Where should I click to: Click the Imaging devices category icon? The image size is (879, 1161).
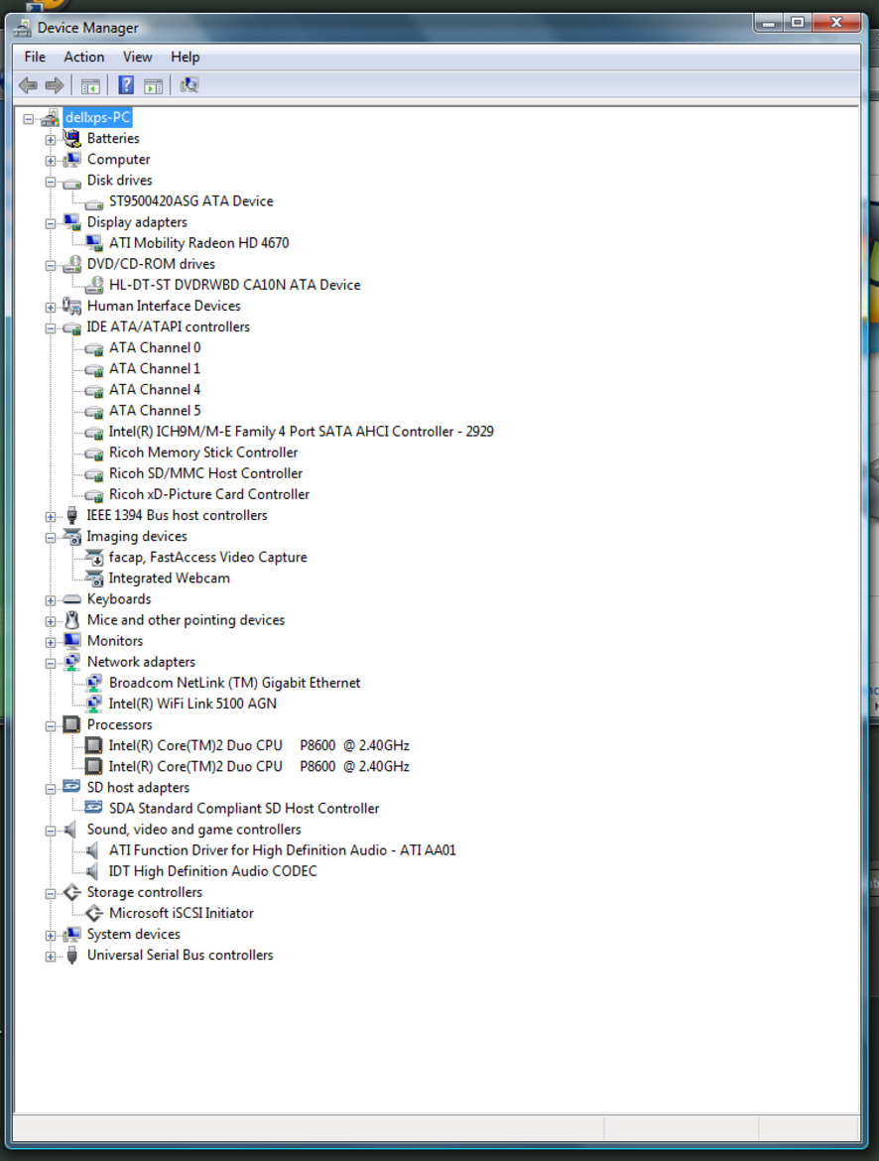[71, 537]
